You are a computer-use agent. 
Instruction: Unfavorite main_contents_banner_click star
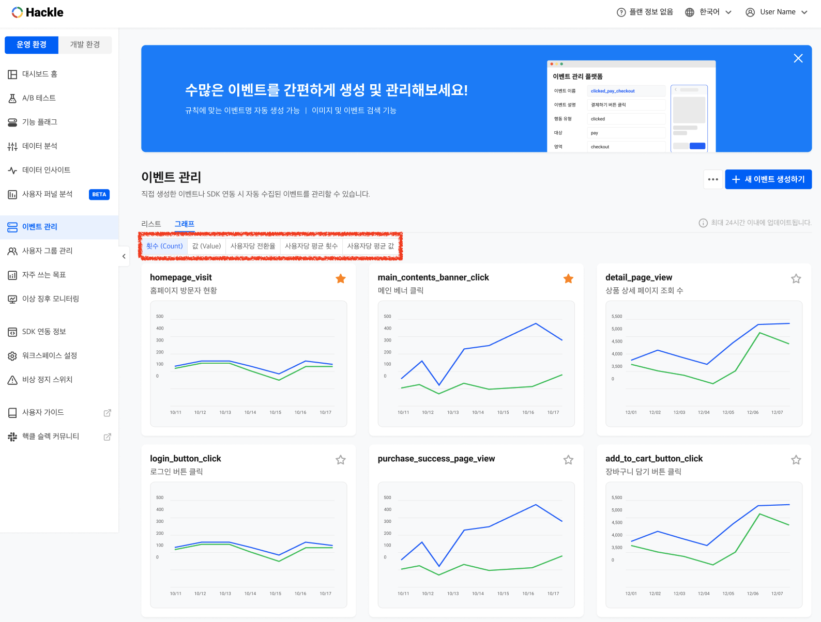(568, 279)
